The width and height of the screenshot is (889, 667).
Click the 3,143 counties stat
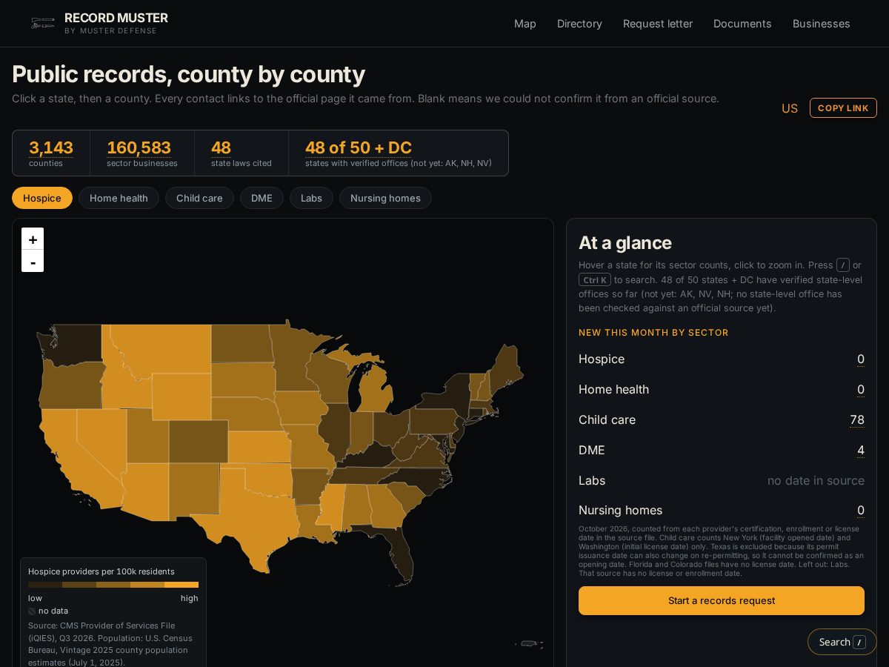51,153
